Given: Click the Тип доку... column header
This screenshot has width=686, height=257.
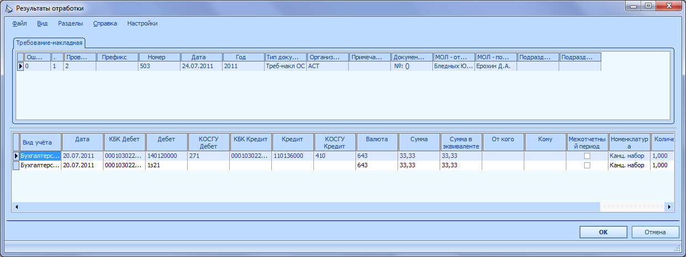Looking at the screenshot, I should tap(286, 56).
